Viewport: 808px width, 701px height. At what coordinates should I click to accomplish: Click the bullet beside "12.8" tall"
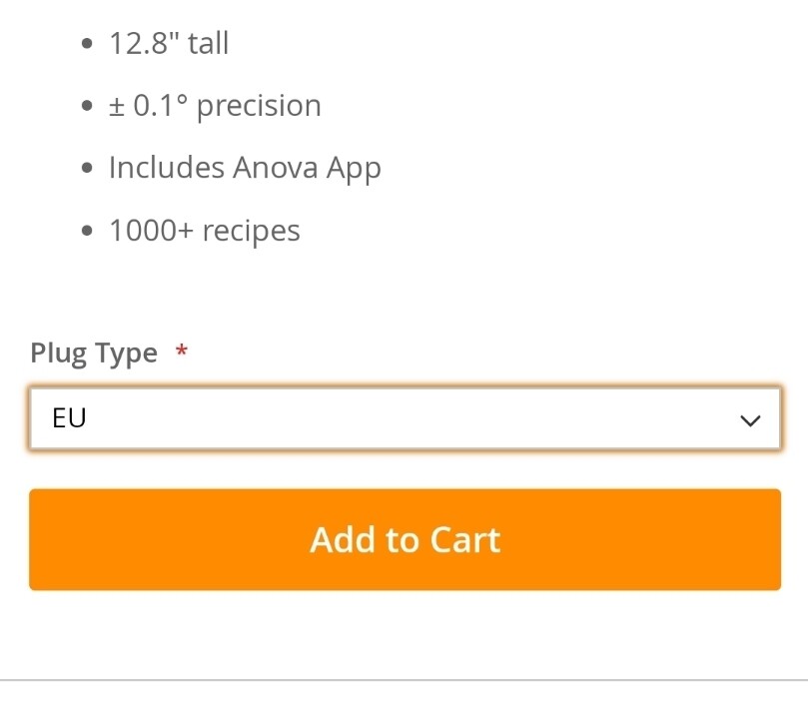pyautogui.click(x=88, y=44)
